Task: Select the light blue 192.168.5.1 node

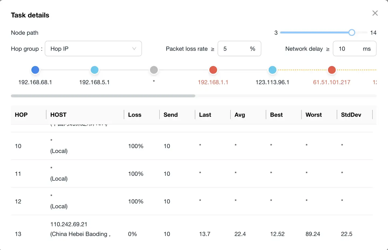Action: coord(95,70)
